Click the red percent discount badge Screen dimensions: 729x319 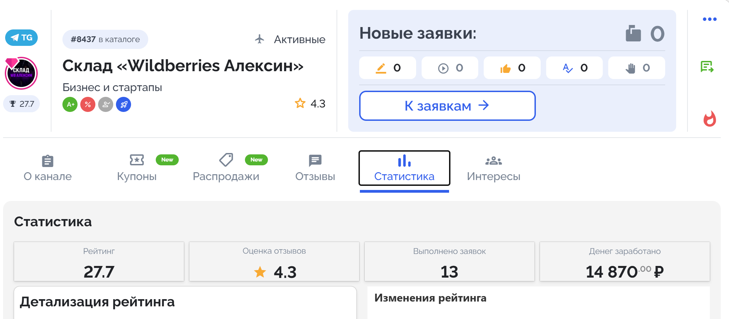pos(88,104)
